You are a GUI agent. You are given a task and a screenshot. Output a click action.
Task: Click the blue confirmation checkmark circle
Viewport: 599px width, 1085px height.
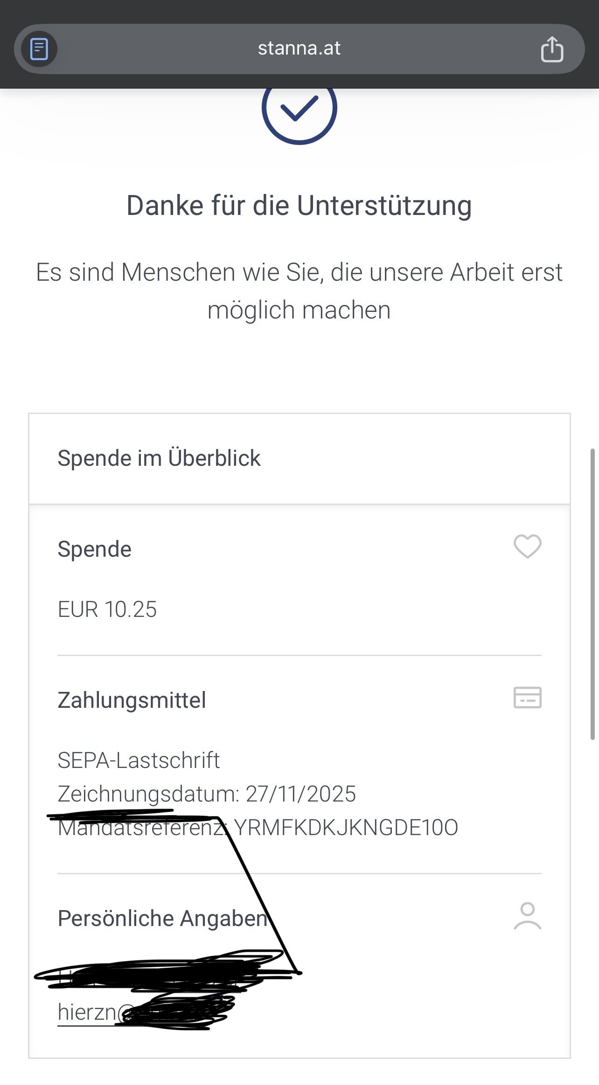click(299, 110)
